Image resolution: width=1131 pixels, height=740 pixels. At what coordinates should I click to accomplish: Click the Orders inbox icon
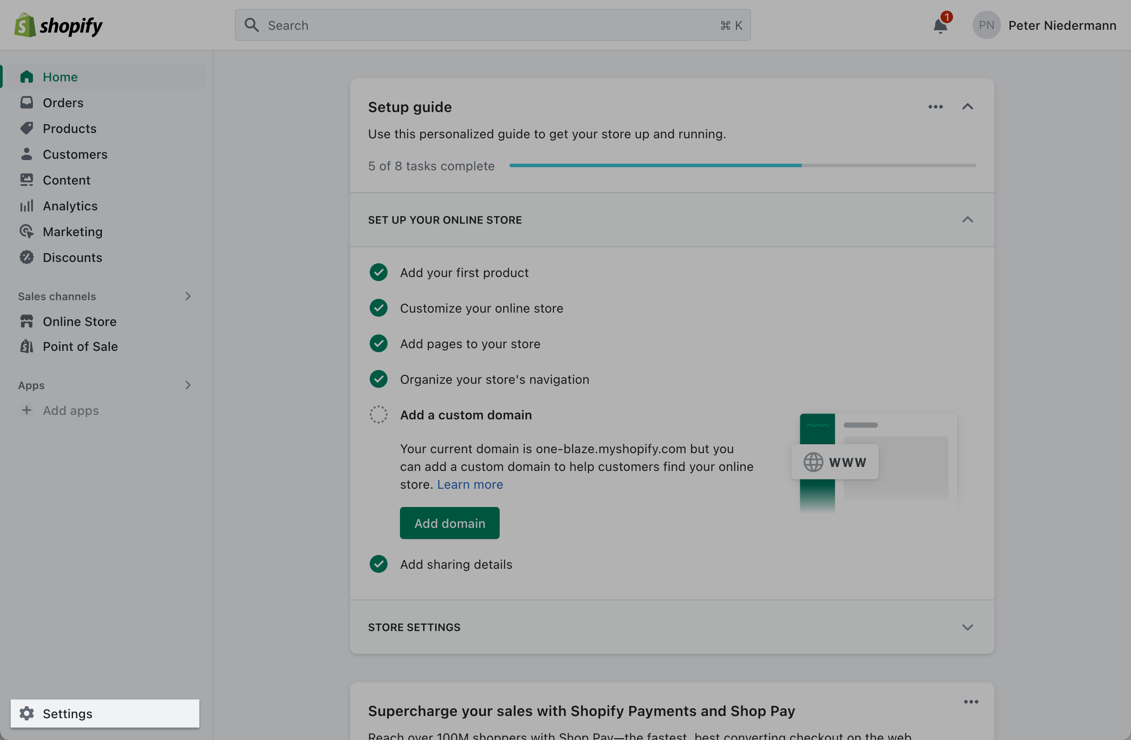(27, 103)
